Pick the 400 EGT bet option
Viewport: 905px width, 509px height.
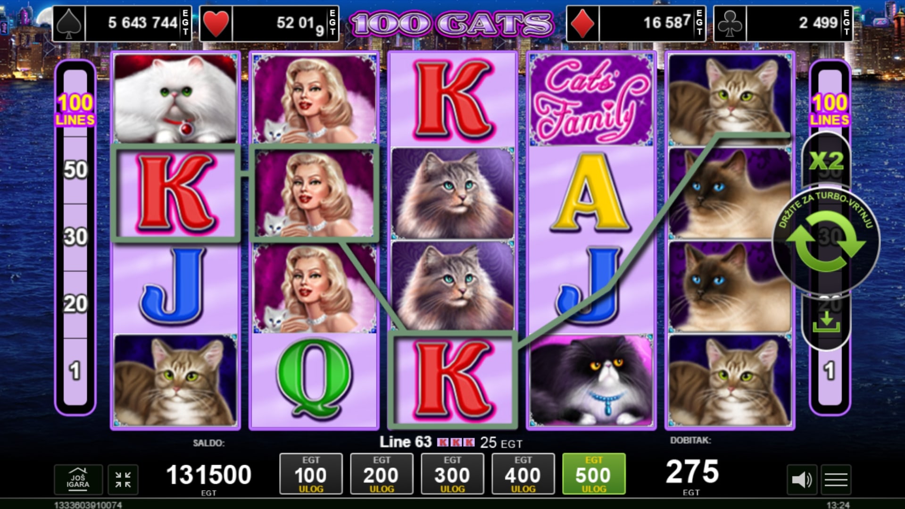pyautogui.click(x=523, y=474)
